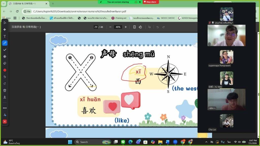Close the 汉语拼音 browser tab

(x=46, y=4)
